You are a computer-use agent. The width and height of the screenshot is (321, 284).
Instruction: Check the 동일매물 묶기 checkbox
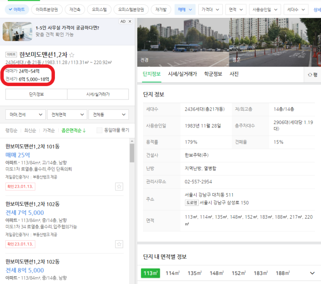point(99,130)
